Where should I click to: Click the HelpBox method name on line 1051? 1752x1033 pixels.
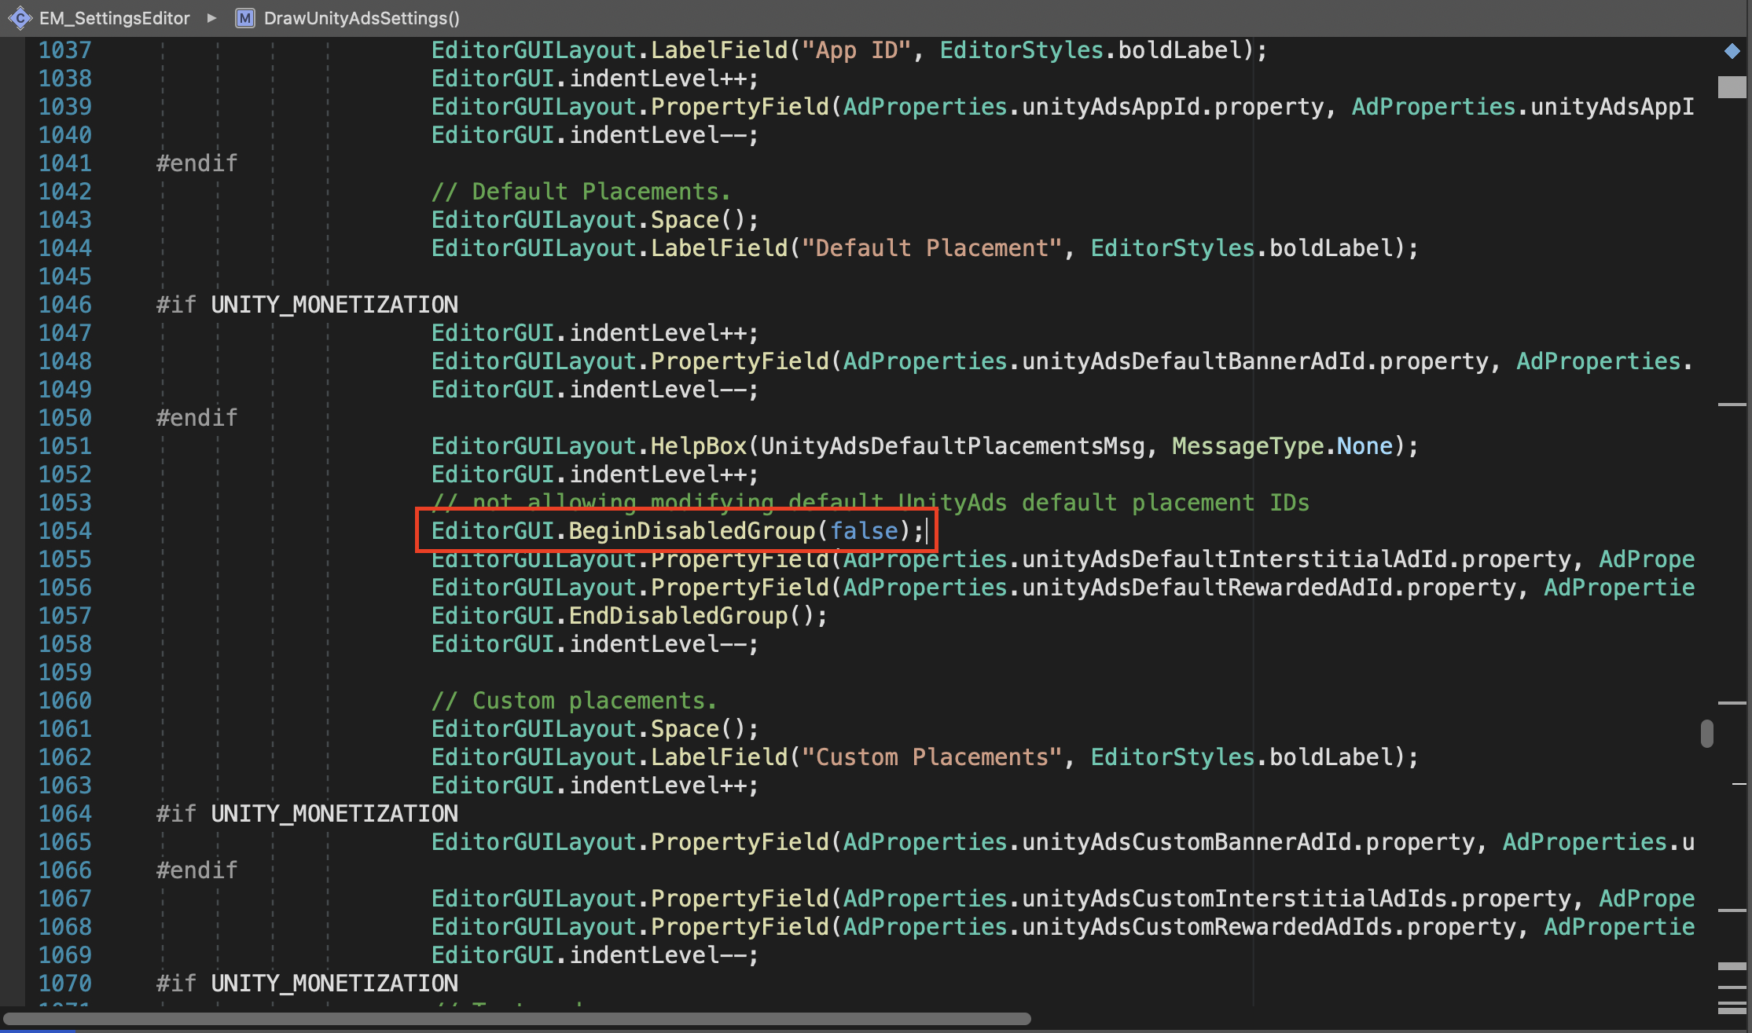click(698, 446)
